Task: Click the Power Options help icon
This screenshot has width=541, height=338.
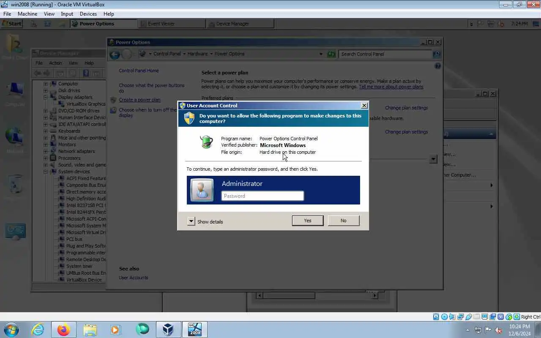Action: coord(437,66)
